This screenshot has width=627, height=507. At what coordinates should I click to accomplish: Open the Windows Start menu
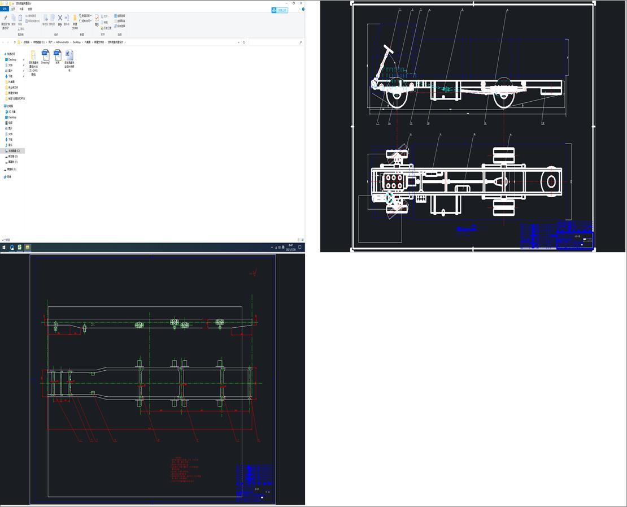pyautogui.click(x=4, y=248)
